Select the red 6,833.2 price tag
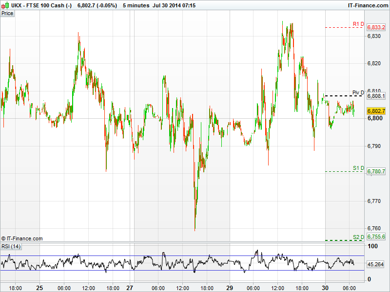This screenshot has height=292, width=390. (x=376, y=28)
